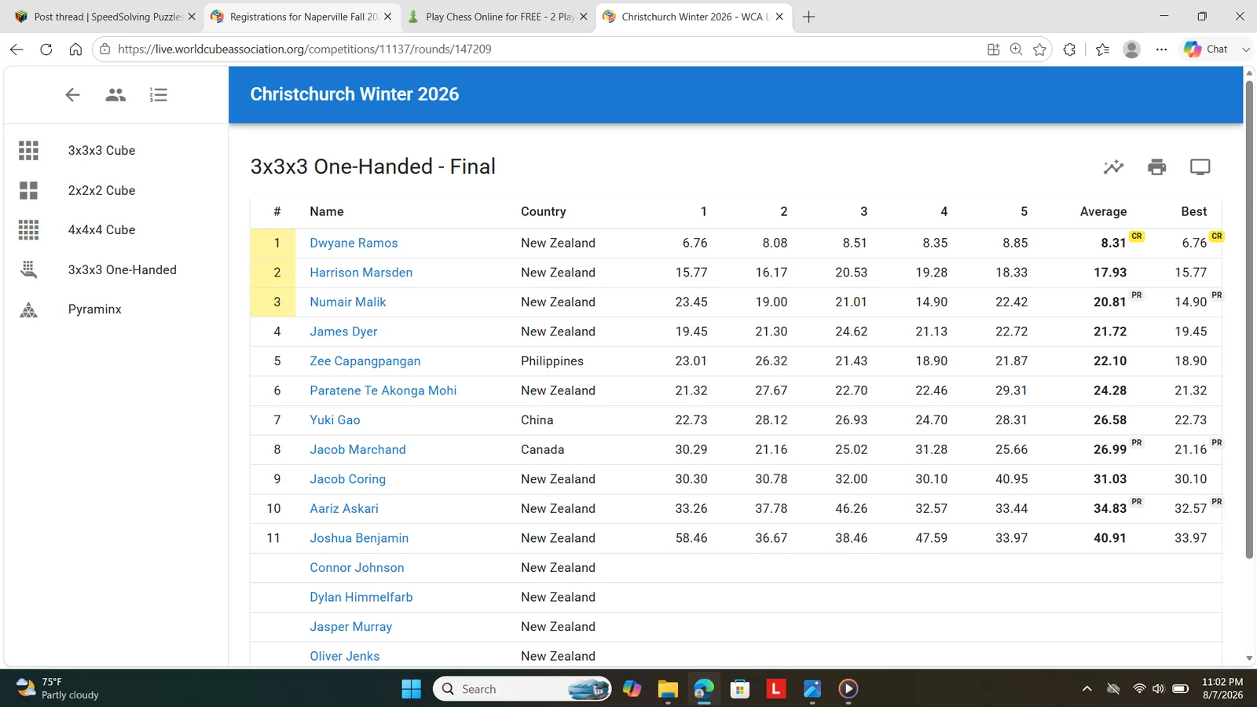Select Pyraminx event in the sidebar

[116, 309]
